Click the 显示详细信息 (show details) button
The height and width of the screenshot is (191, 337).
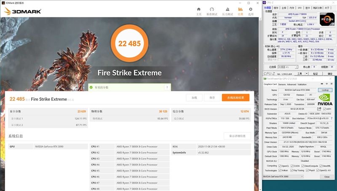click(237, 136)
